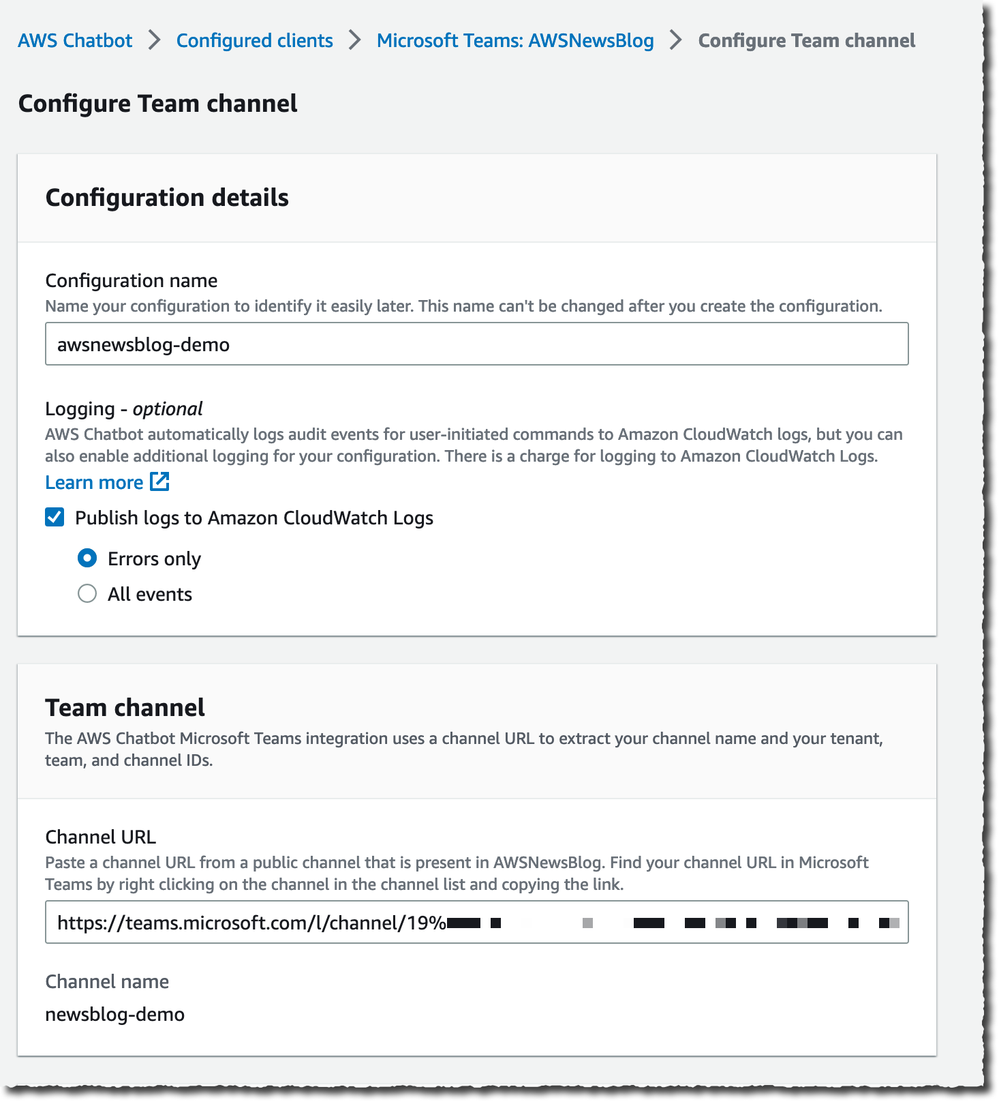
Task: Open the Configured clients page
Action: point(254,40)
